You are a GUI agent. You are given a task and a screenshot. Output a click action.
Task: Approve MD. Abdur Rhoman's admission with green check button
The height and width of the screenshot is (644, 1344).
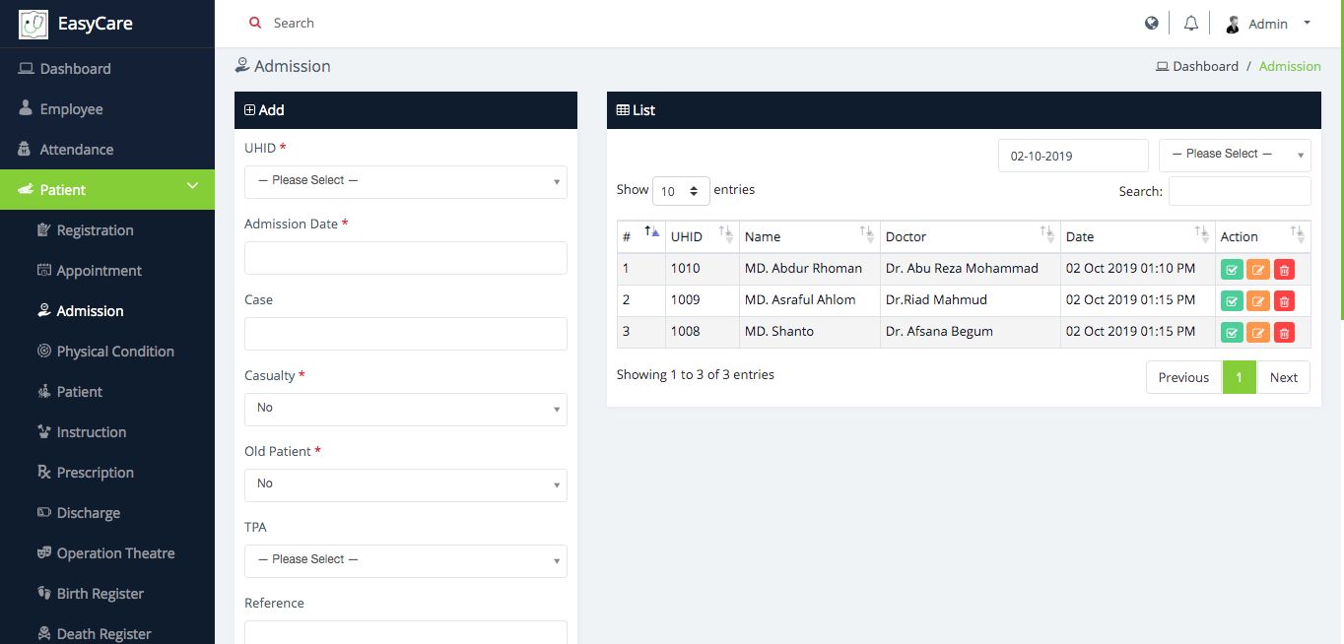1232,269
